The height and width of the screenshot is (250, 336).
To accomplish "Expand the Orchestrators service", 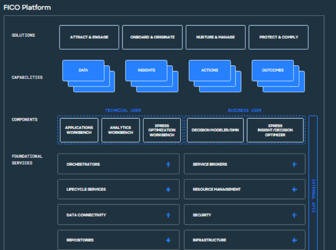I will click(x=168, y=164).
